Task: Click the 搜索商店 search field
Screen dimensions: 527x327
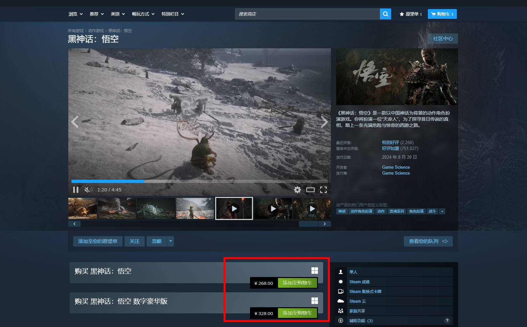Action: tap(307, 14)
